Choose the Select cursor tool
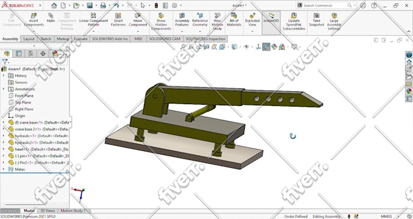Image resolution: width=413 pixels, height=219 pixels. (143, 5)
